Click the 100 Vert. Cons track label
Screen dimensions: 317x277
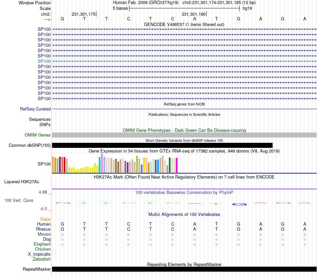coord(19,200)
